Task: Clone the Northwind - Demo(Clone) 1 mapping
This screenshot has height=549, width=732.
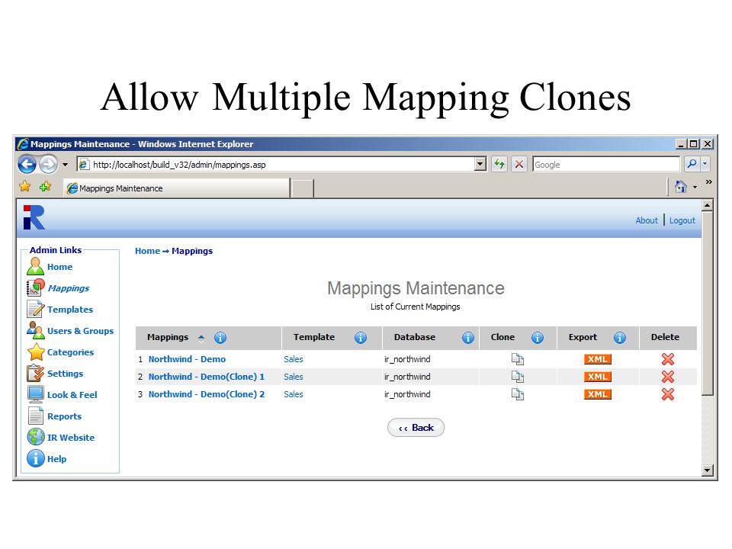Action: (x=517, y=377)
